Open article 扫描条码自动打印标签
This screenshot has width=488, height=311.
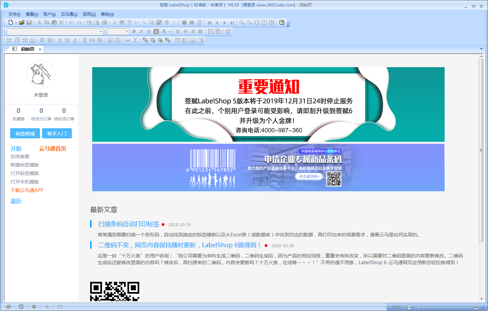129,224
